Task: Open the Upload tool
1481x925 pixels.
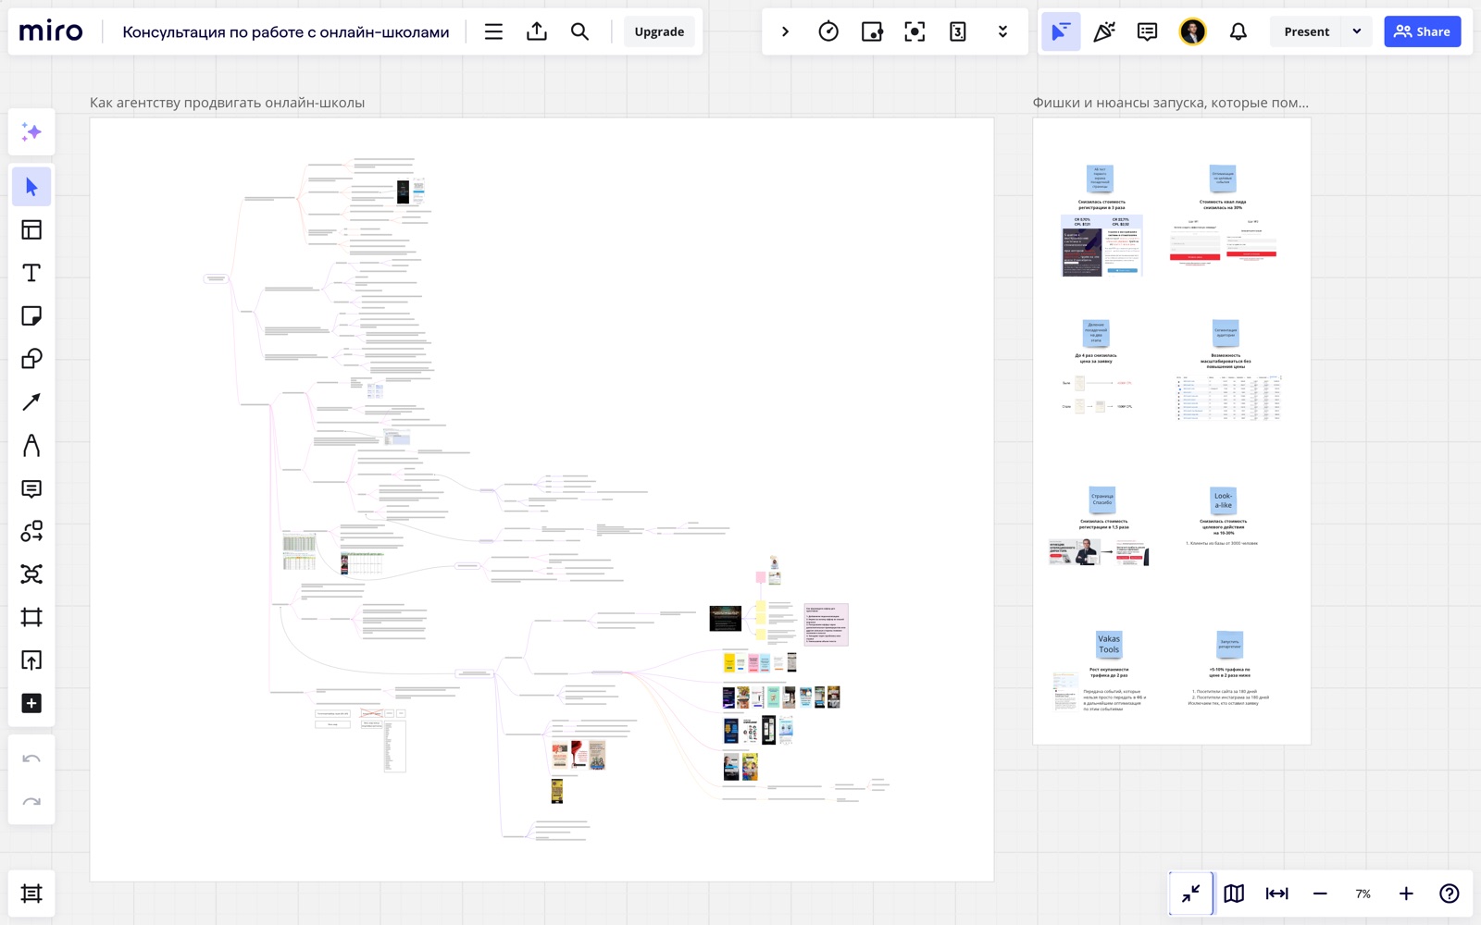Action: [x=31, y=660]
